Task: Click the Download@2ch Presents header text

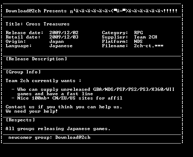Action: (36, 11)
